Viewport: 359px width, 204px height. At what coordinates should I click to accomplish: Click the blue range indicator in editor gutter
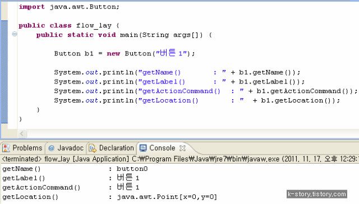4,72
